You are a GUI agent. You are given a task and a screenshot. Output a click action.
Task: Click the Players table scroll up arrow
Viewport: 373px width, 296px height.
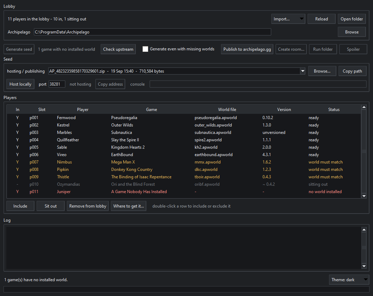click(364, 107)
